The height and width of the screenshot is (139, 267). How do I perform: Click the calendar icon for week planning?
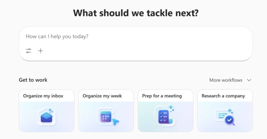click(106, 117)
